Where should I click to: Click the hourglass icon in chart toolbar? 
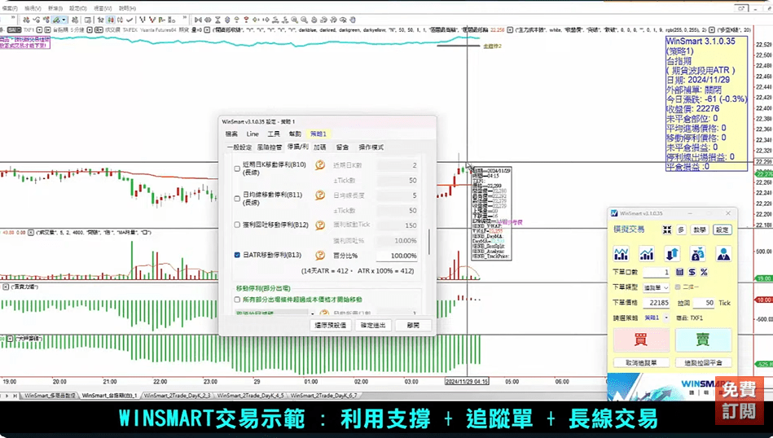click(217, 20)
